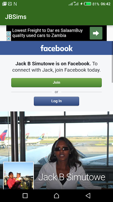Tap the Android Back triangle
The image size is (113, 202).
click(88, 196)
